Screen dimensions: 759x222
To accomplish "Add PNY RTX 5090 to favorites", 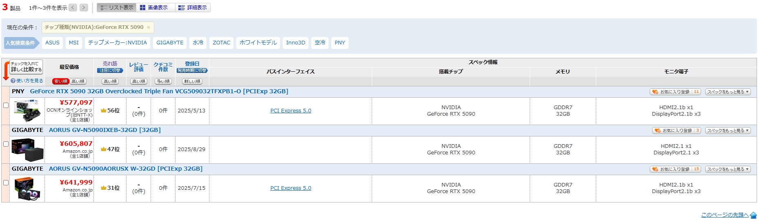I will [x=675, y=92].
